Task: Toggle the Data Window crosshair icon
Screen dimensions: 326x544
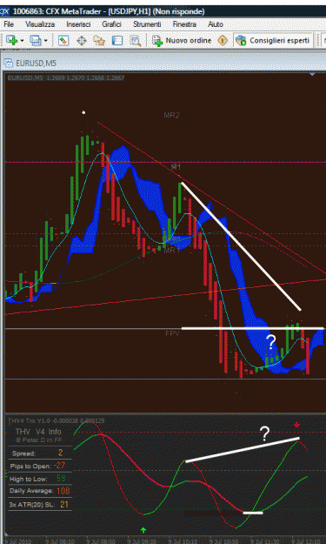Action: [x=82, y=41]
